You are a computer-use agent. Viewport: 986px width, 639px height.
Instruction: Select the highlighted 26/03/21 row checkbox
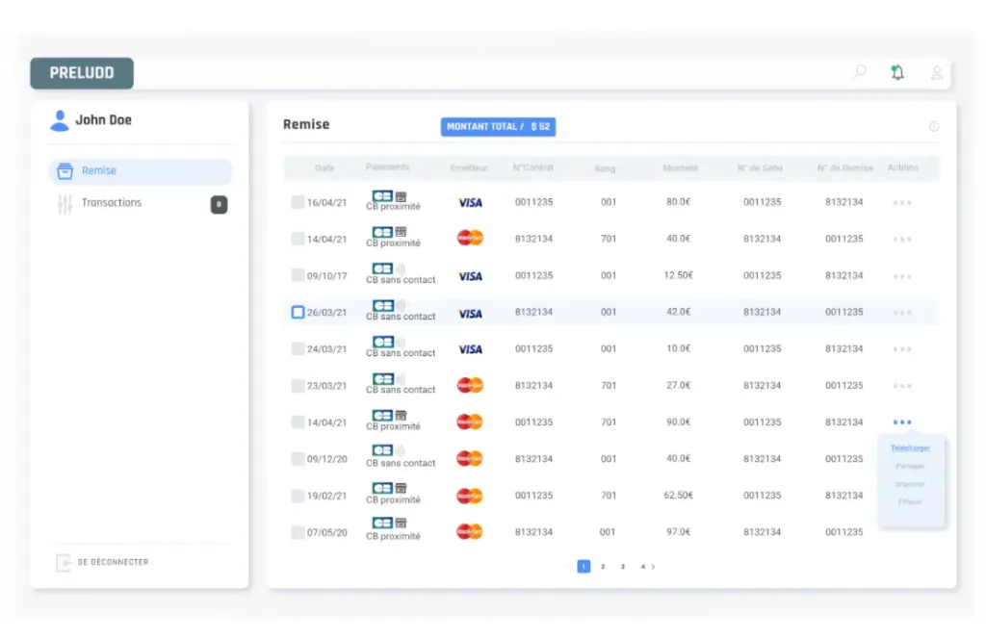click(x=298, y=313)
